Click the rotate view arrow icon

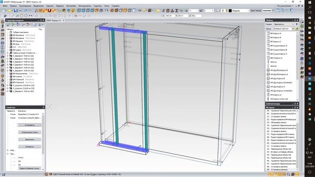click(106, 11)
